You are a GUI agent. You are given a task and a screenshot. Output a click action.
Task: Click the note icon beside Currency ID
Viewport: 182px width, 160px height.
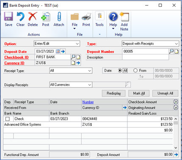(x=73, y=63)
